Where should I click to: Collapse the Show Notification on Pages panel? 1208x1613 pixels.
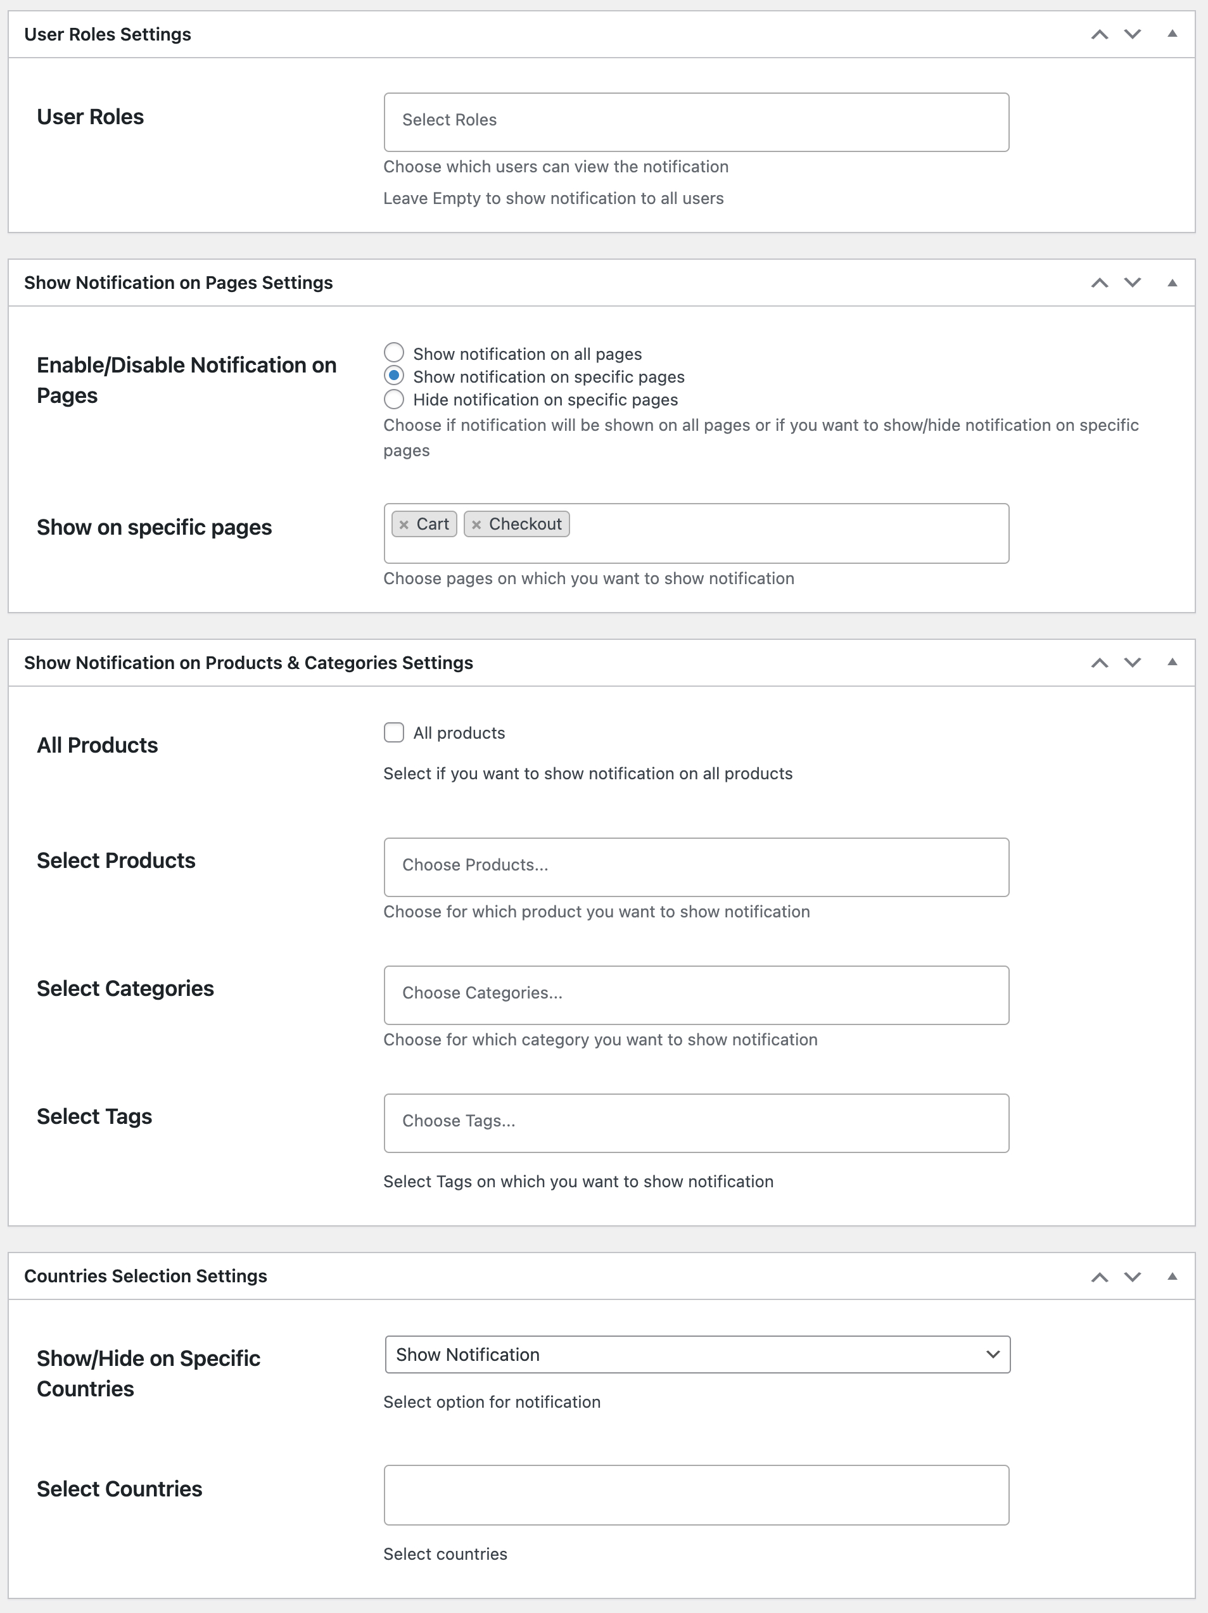(x=1173, y=282)
